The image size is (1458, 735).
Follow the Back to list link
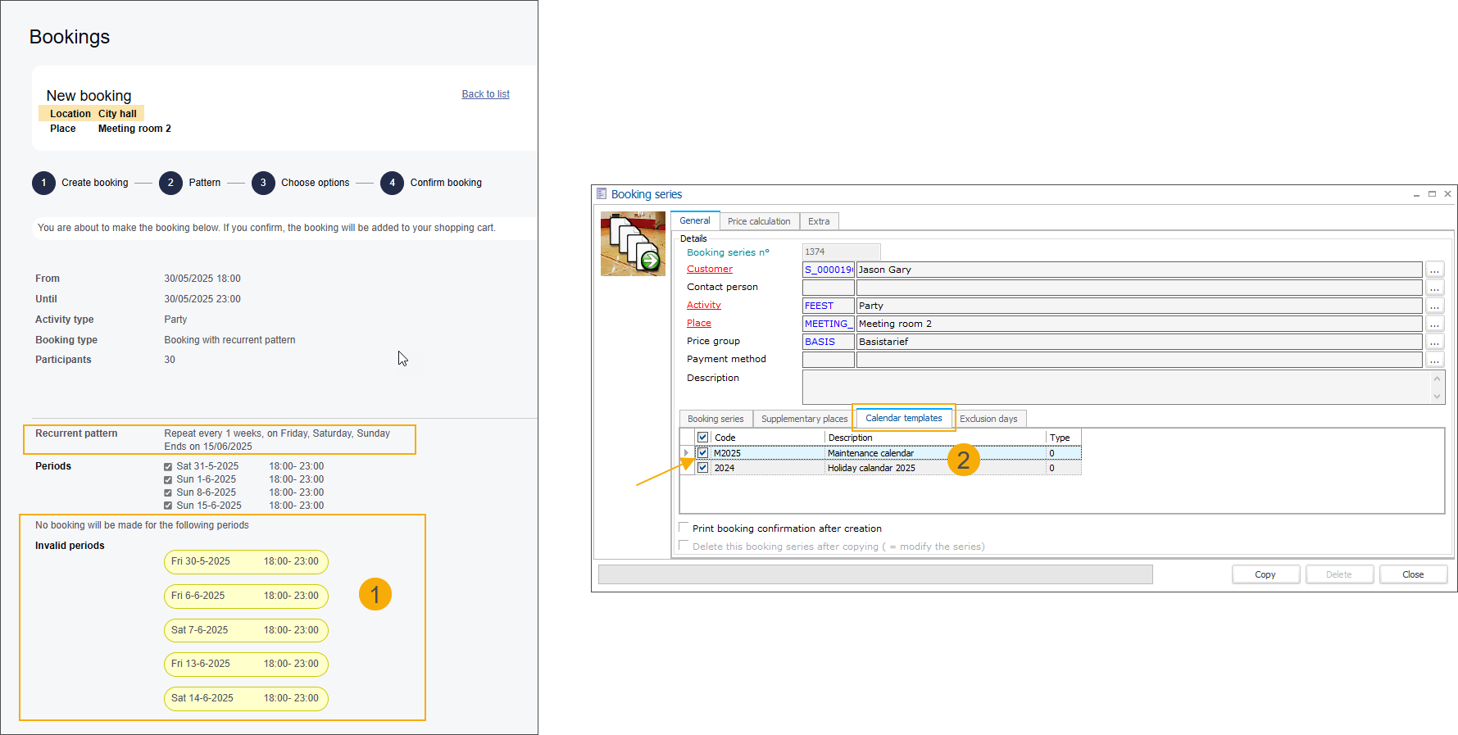[485, 94]
